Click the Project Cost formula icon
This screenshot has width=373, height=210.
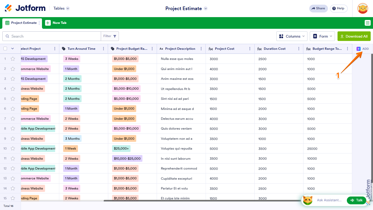pos(211,49)
